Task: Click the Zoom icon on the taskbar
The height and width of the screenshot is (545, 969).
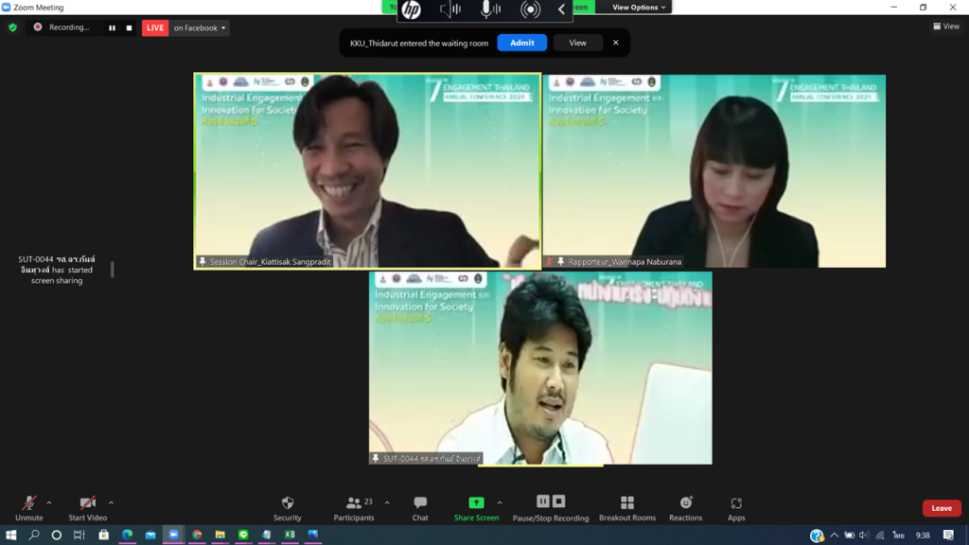Action: [x=174, y=535]
